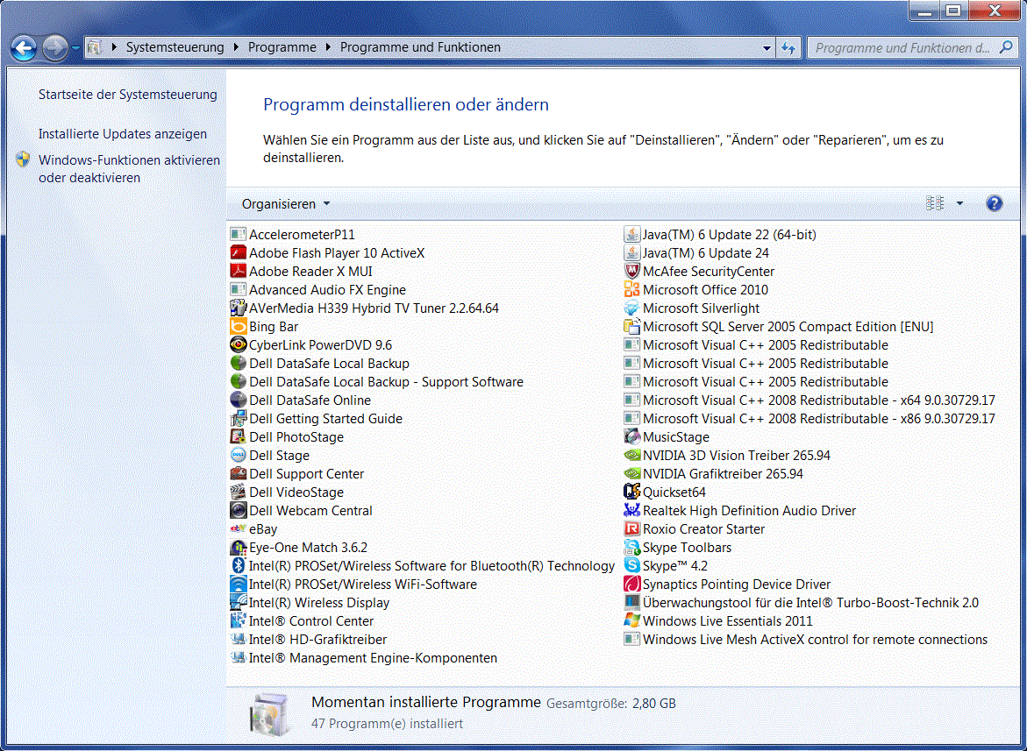Select Windows Live Mesh ActiveX control entry

click(806, 639)
